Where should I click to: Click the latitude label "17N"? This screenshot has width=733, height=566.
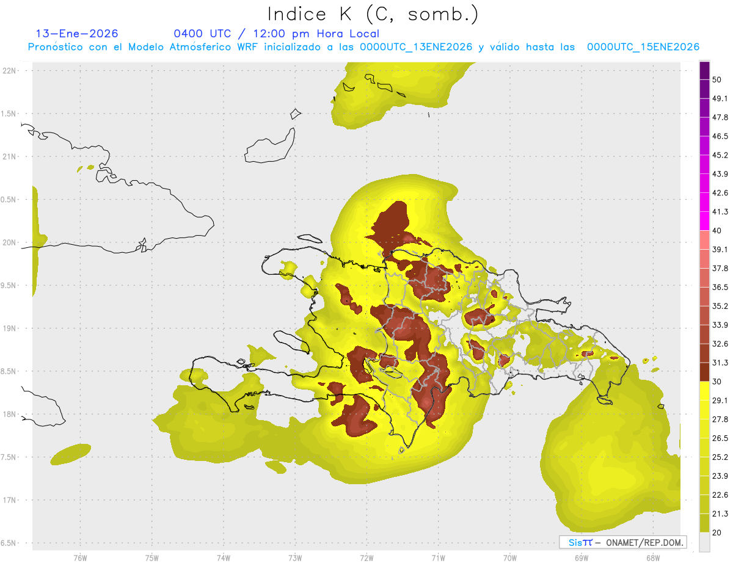tap(10, 500)
